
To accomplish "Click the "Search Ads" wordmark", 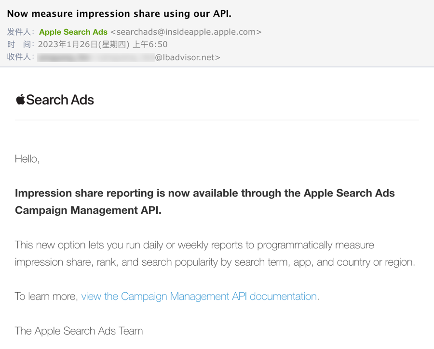I will [x=60, y=100].
